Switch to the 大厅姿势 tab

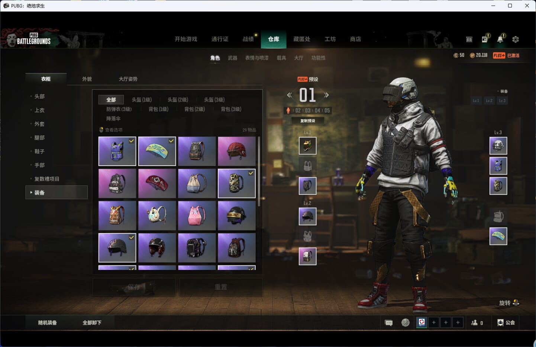[128, 79]
